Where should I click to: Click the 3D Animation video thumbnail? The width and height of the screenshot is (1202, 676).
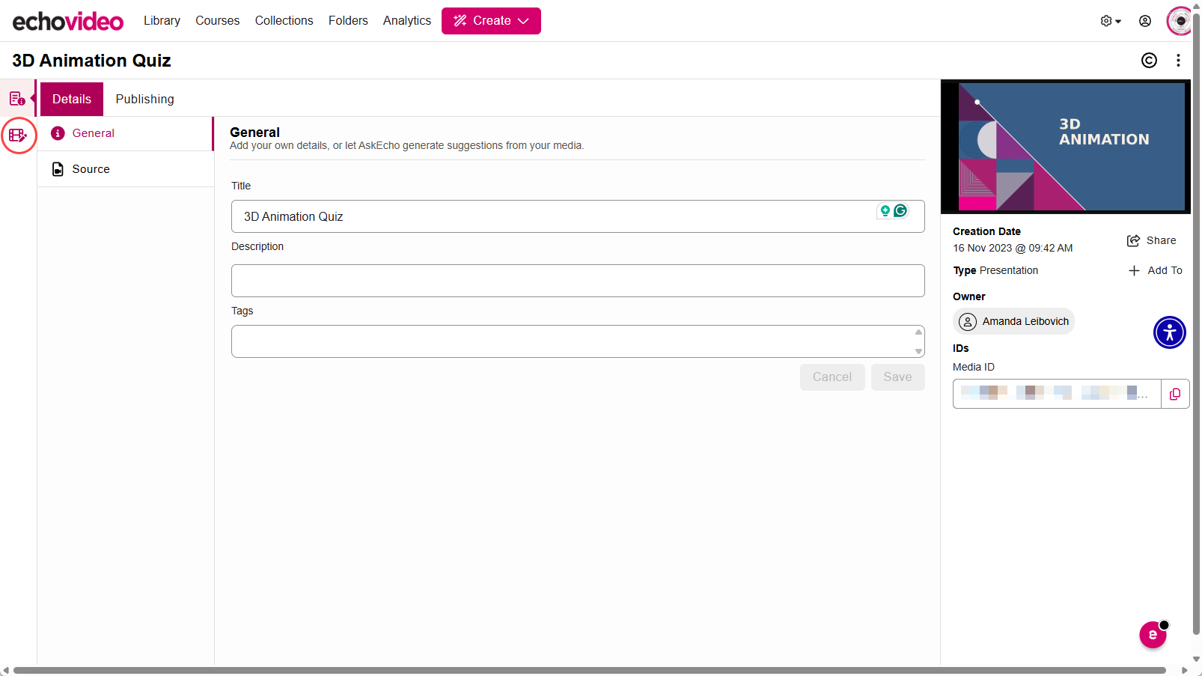pyautogui.click(x=1066, y=147)
